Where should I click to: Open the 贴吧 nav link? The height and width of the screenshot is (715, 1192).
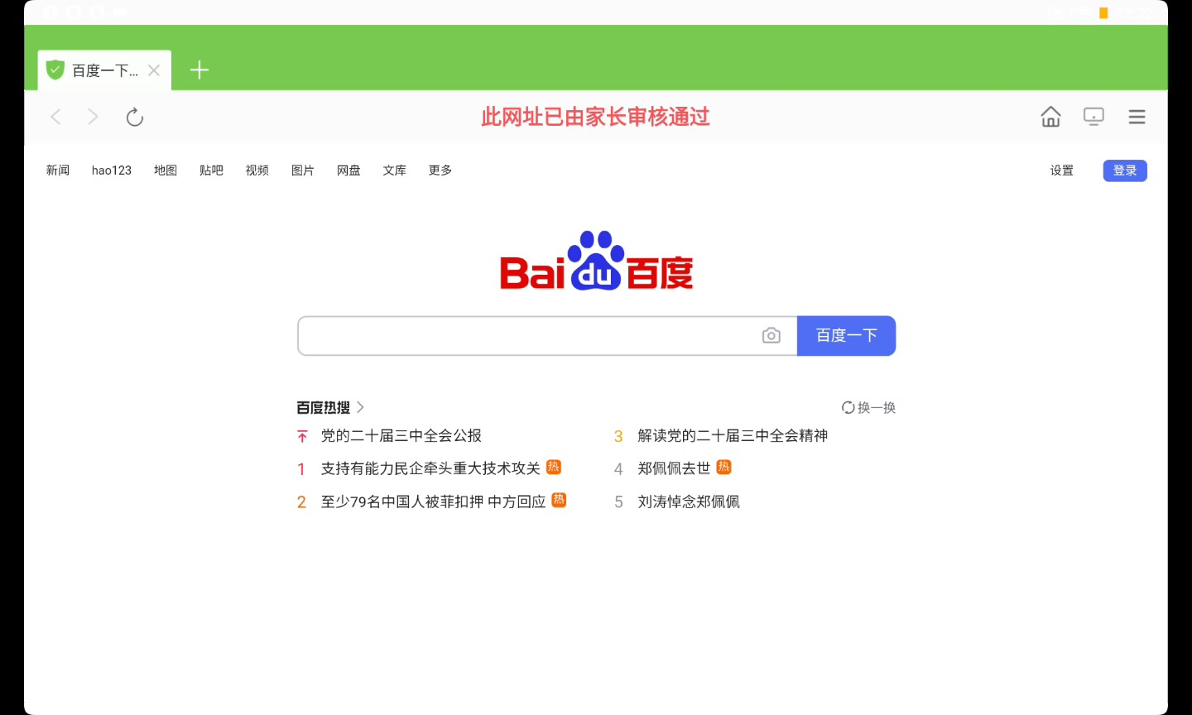[211, 170]
